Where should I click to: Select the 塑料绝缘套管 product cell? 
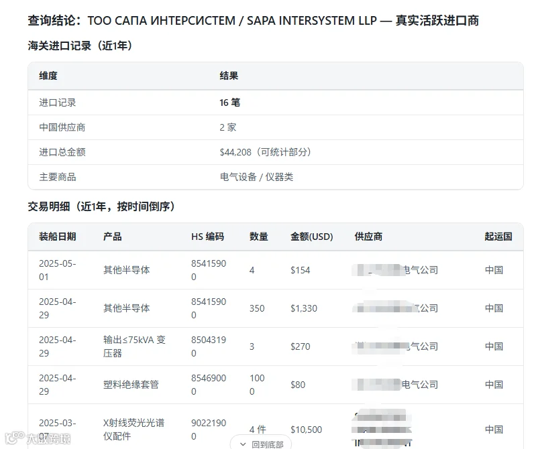point(131,385)
